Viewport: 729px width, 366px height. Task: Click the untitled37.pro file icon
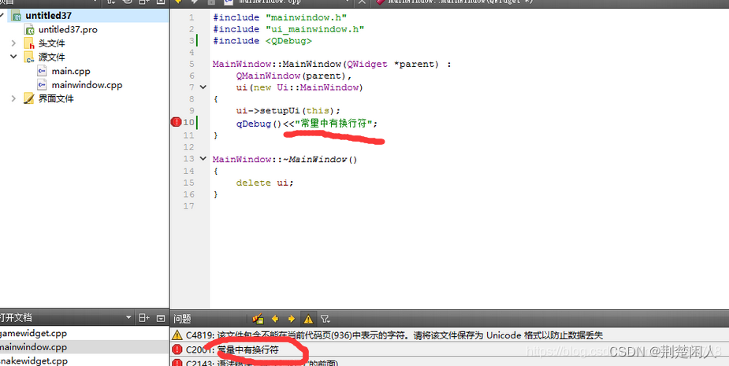pyautogui.click(x=30, y=30)
